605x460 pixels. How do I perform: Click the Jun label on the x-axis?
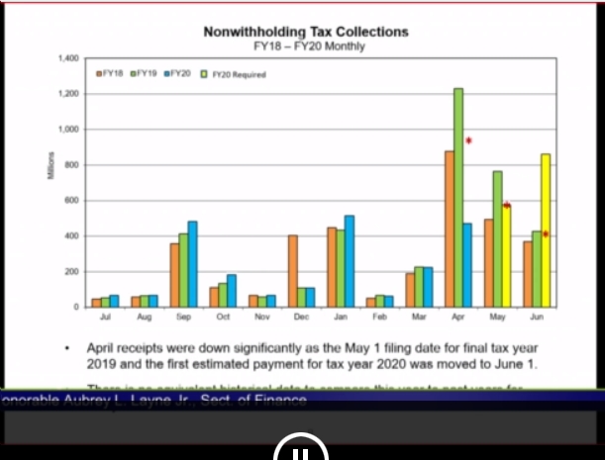click(x=537, y=317)
